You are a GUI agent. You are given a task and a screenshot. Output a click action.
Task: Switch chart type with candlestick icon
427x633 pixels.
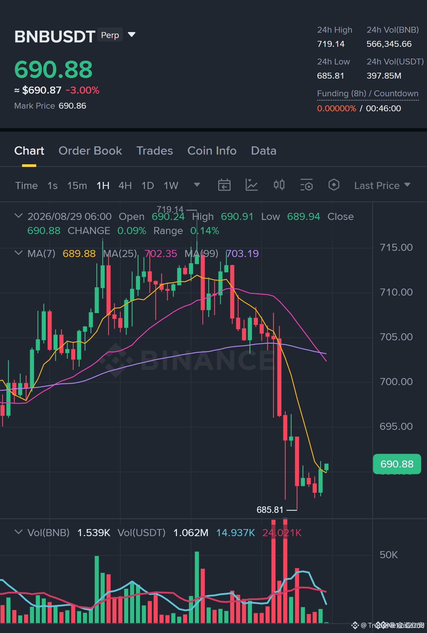[x=279, y=185]
